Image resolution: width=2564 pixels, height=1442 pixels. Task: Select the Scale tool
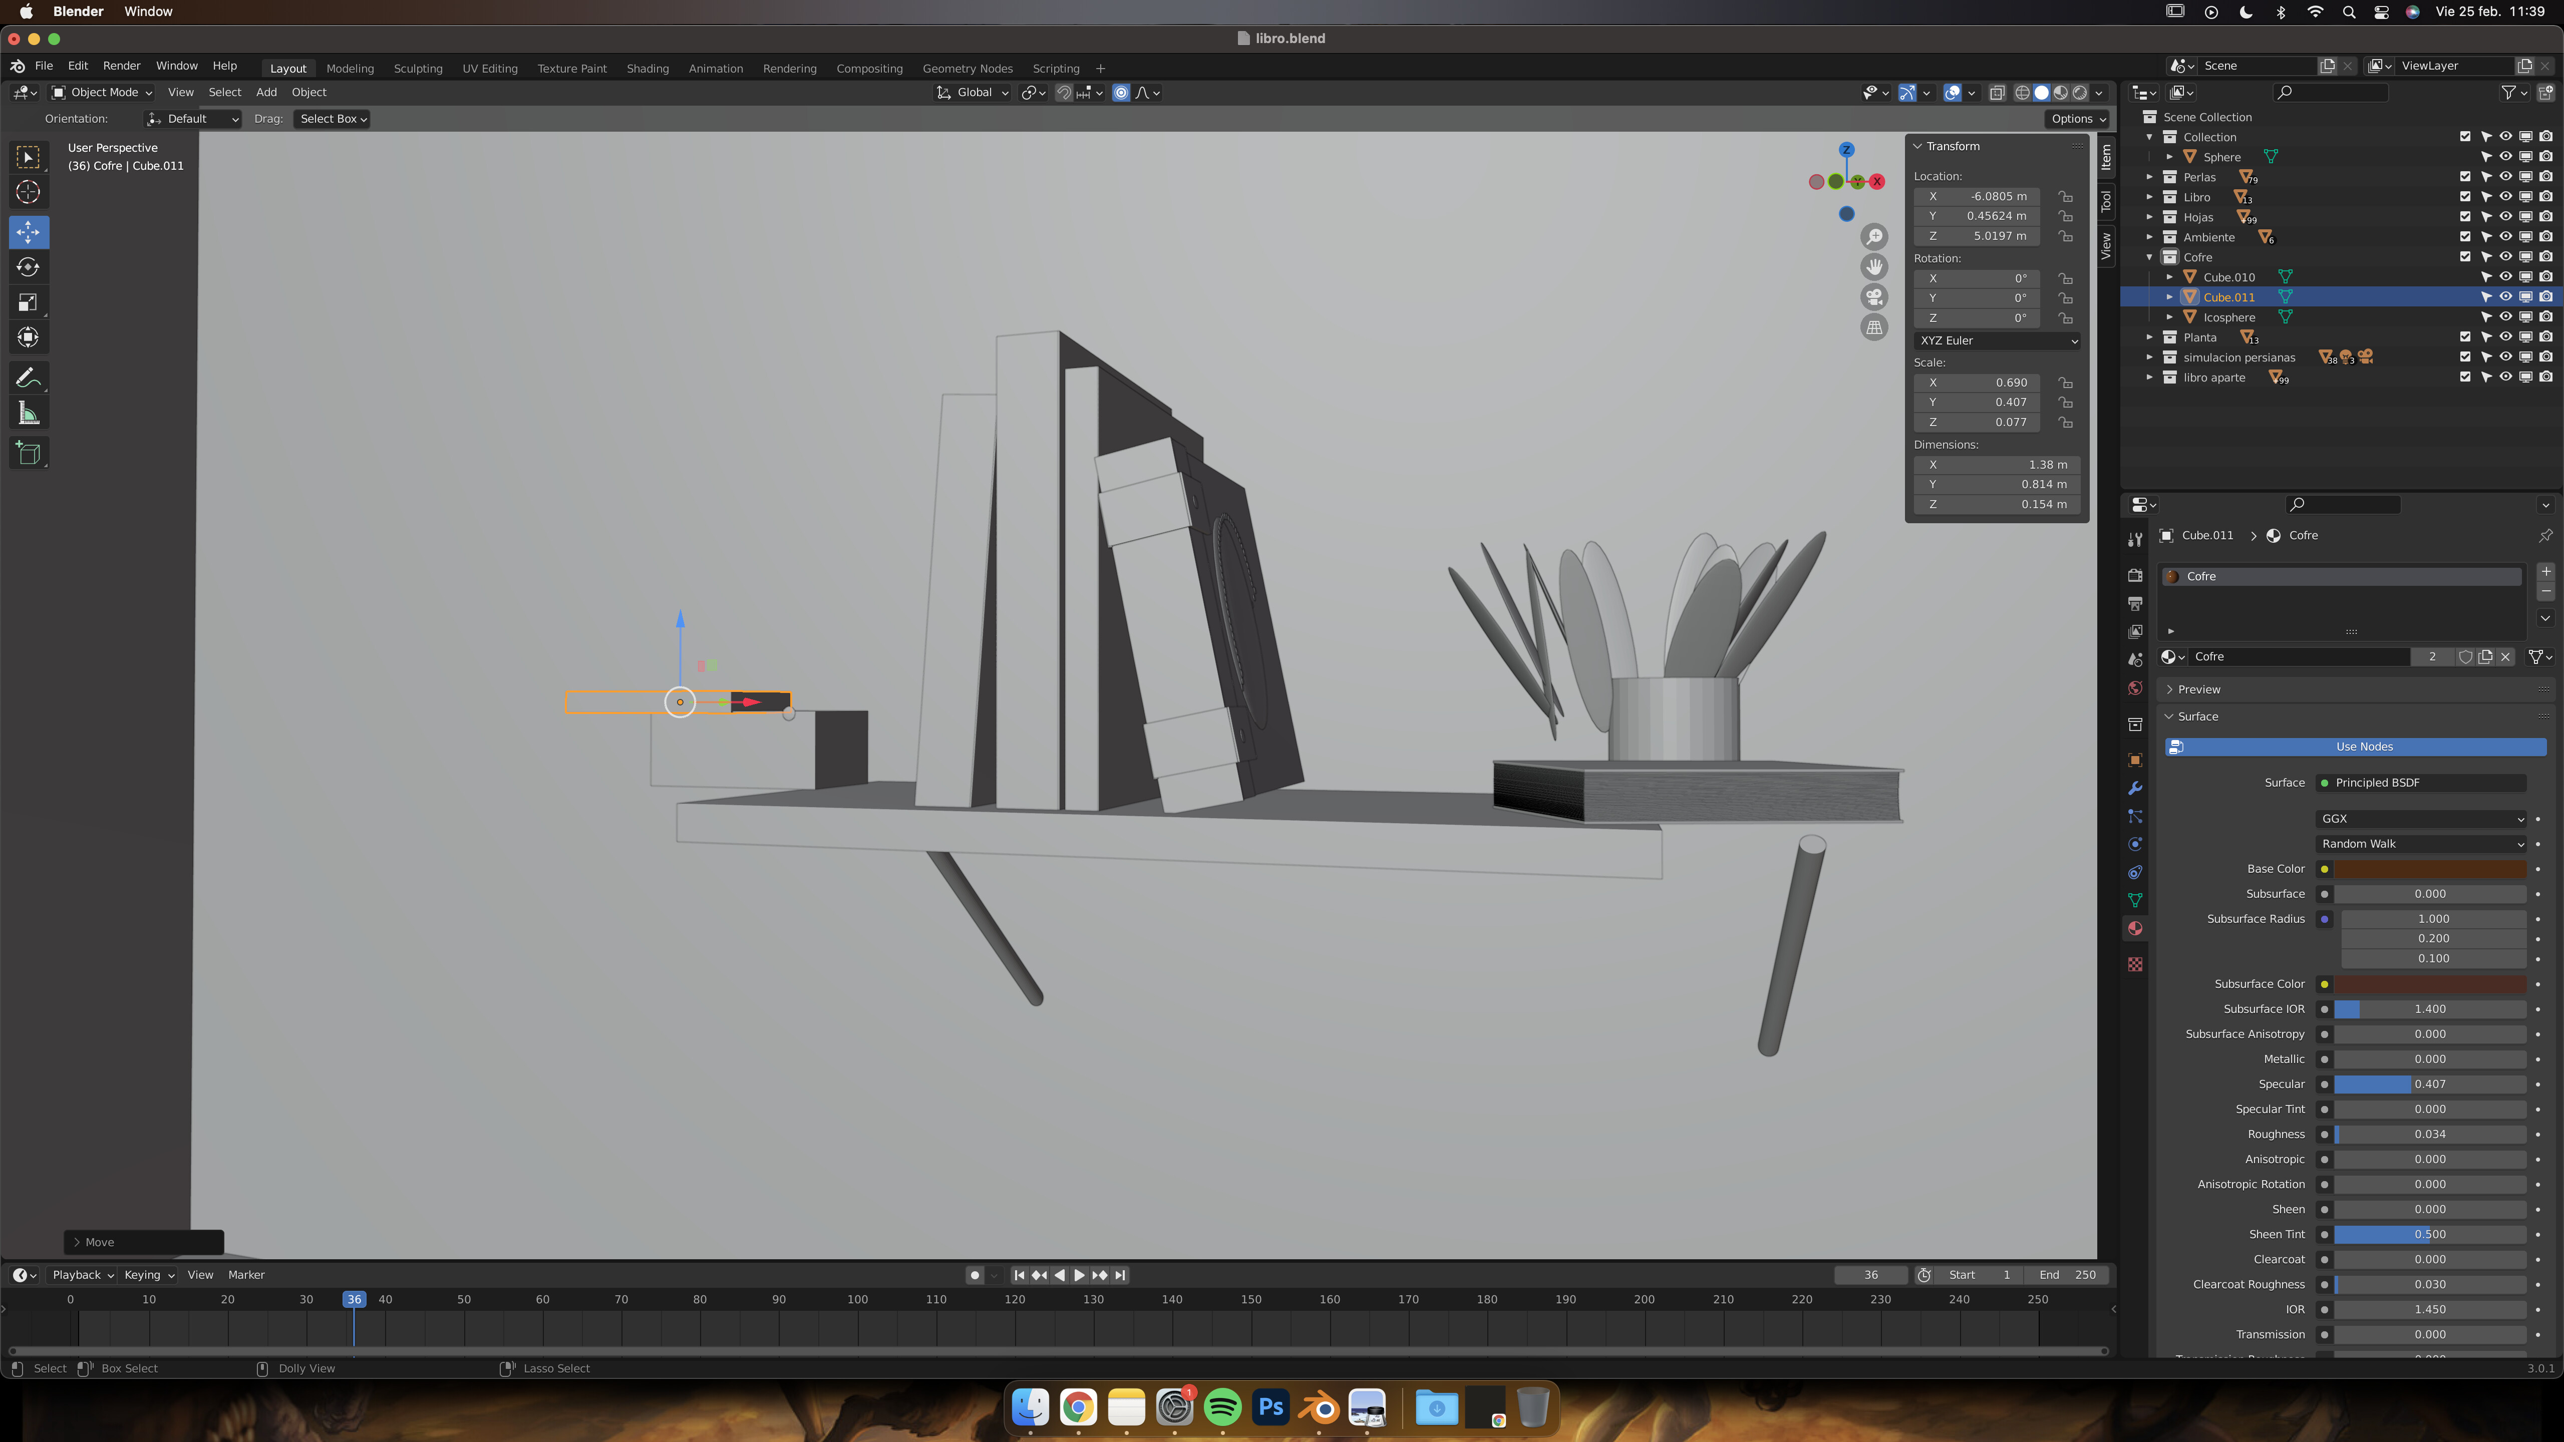click(x=28, y=302)
